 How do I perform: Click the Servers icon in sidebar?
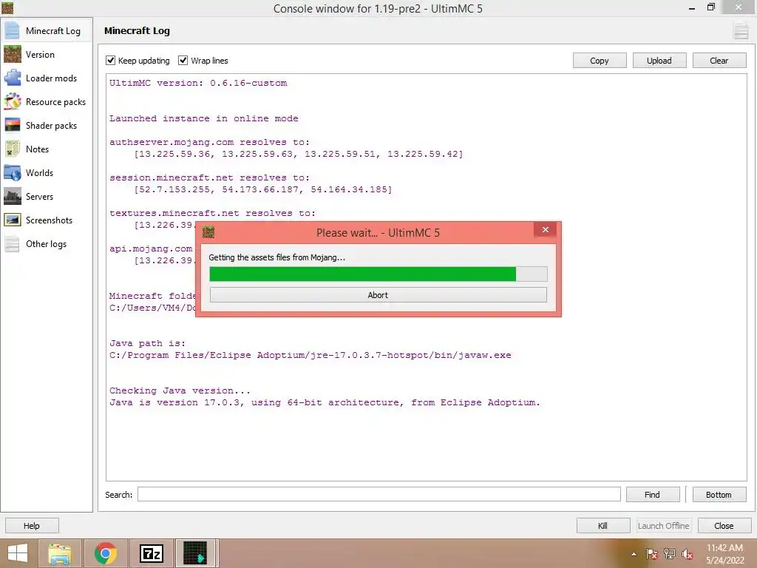(x=12, y=196)
